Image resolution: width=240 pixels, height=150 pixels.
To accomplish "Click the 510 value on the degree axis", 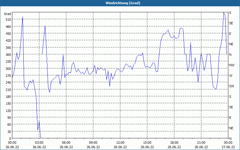I will (8, 19).
